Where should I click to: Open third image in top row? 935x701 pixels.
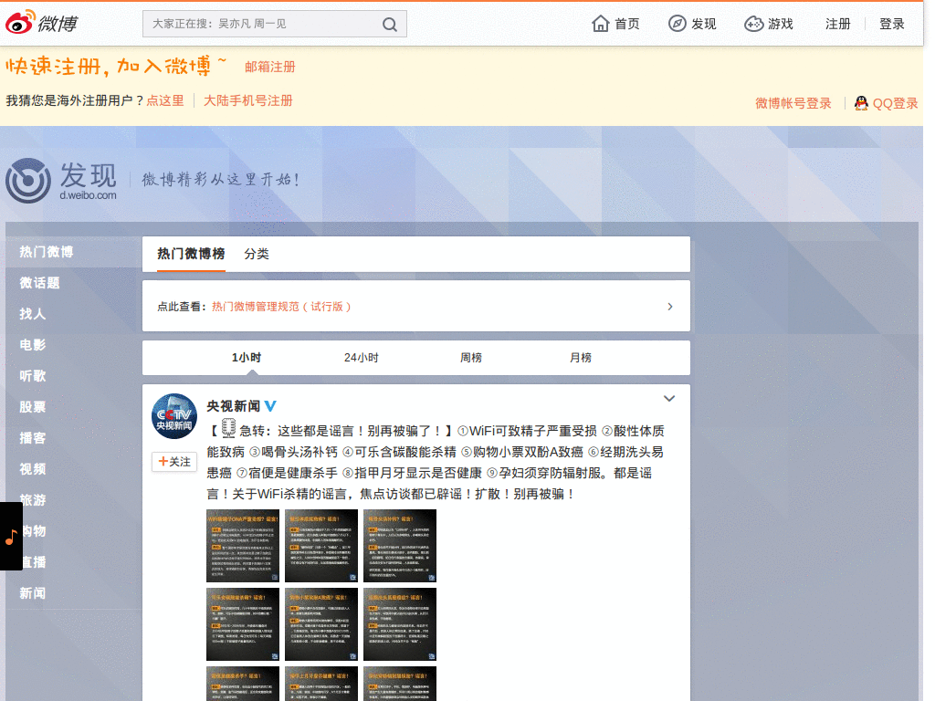(400, 546)
